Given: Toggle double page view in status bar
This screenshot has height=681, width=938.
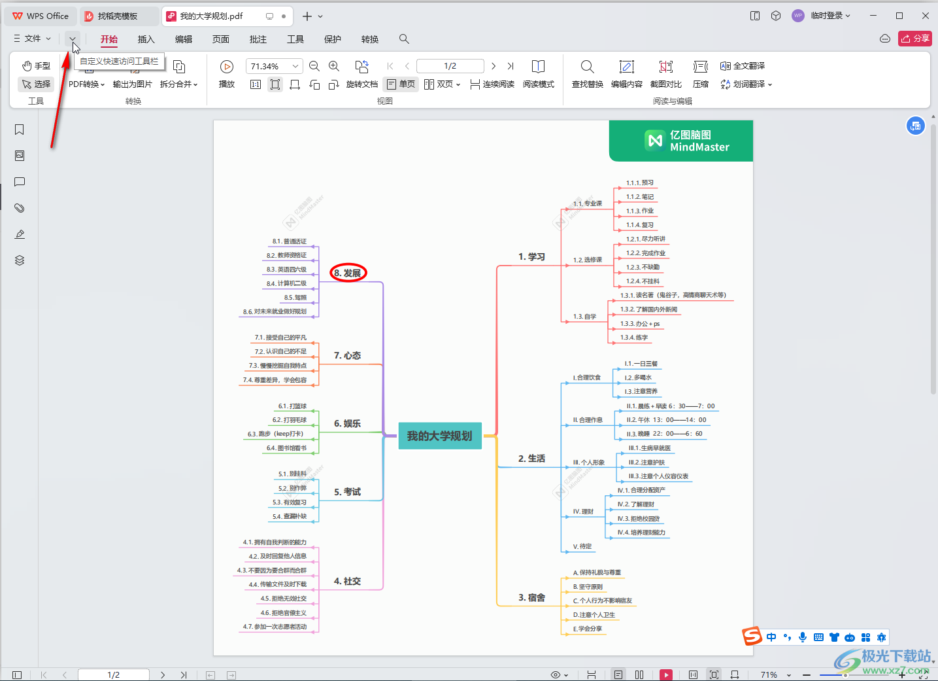Looking at the screenshot, I should 639,674.
